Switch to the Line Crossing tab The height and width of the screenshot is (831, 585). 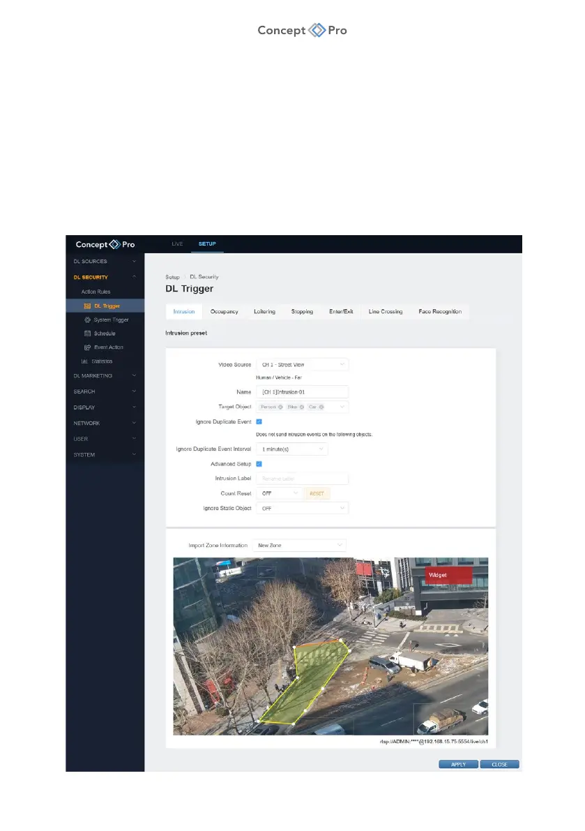(x=386, y=312)
